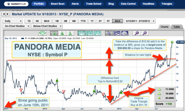
Task: Click the zoom in magnifier
Action: [x=137, y=33]
